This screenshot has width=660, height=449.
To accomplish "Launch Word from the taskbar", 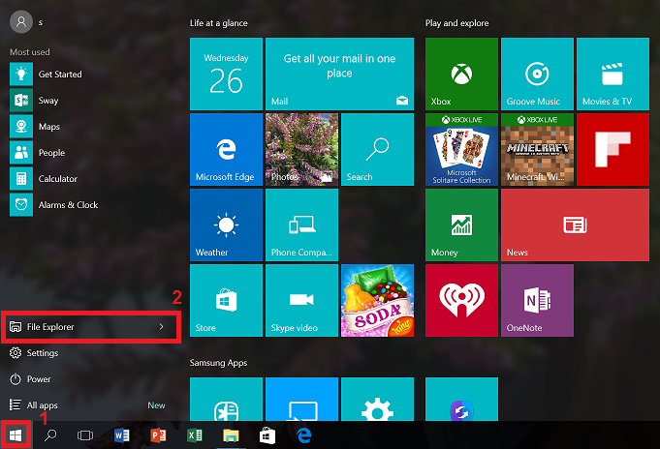I will tap(122, 435).
